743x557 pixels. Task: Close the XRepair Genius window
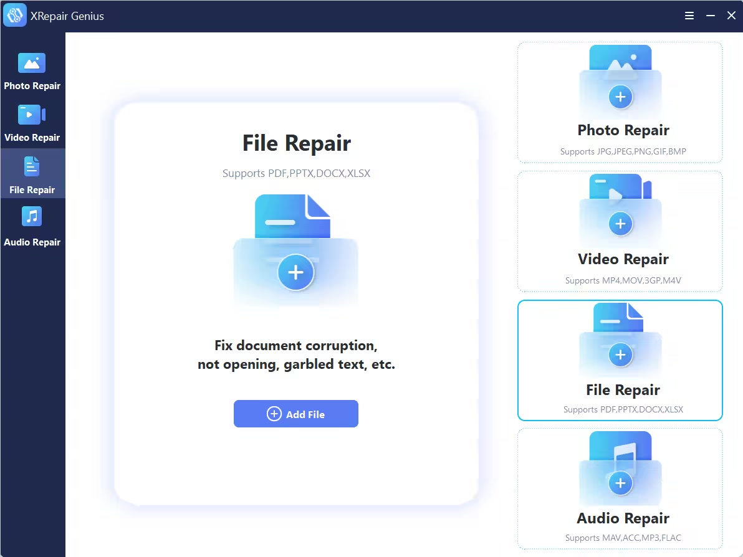click(731, 16)
